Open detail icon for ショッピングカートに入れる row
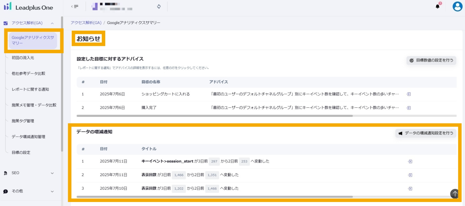465x206 pixels. coord(409,94)
